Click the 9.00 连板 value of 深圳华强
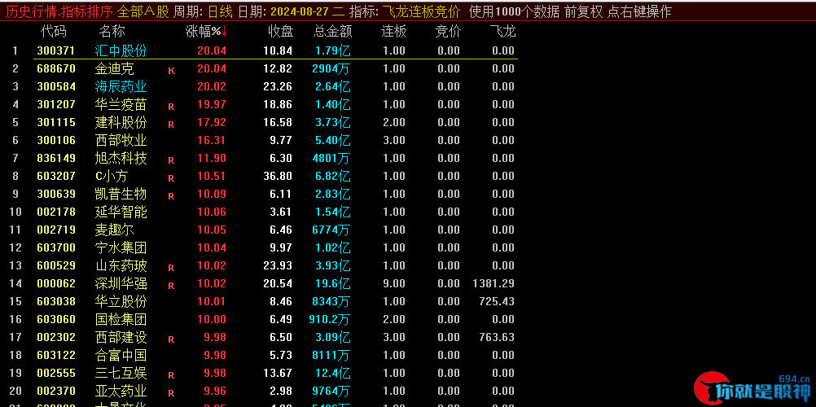The width and height of the screenshot is (816, 407). 394,283
